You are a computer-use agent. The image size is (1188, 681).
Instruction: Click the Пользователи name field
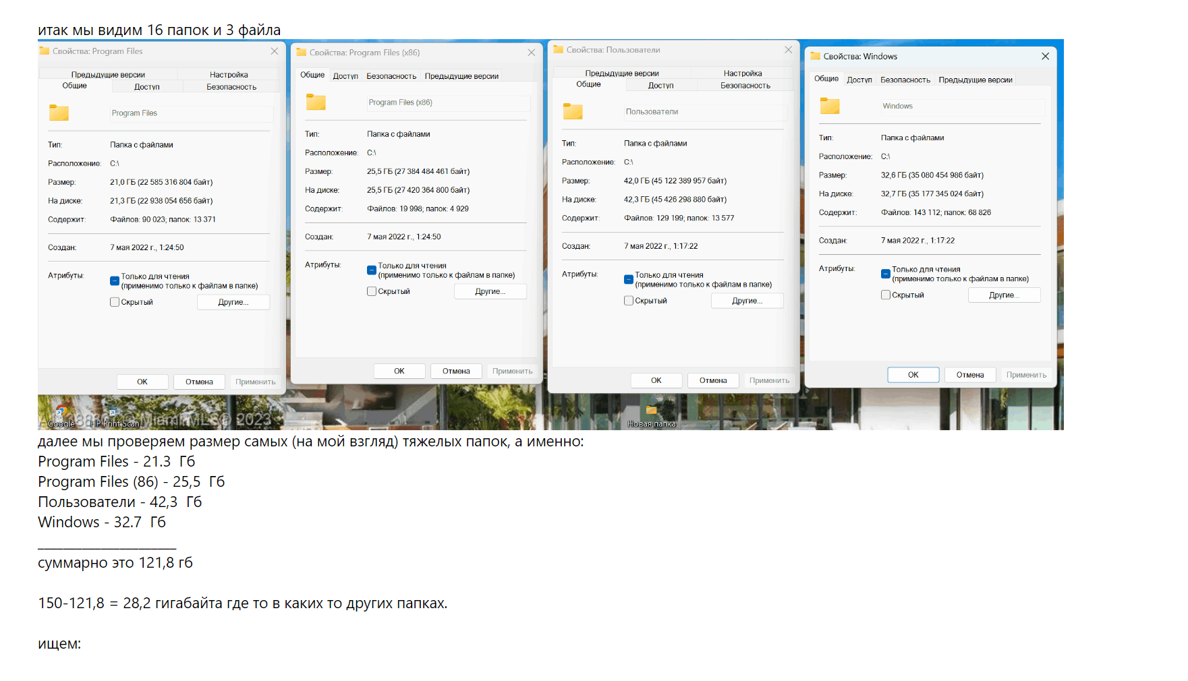(706, 112)
